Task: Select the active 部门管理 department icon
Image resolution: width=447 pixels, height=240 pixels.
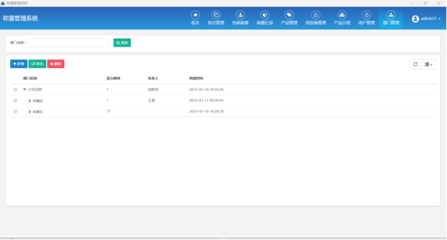Action: click(x=391, y=15)
